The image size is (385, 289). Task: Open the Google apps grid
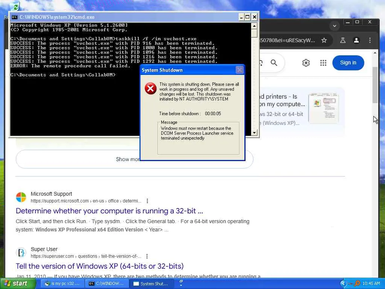(x=323, y=63)
